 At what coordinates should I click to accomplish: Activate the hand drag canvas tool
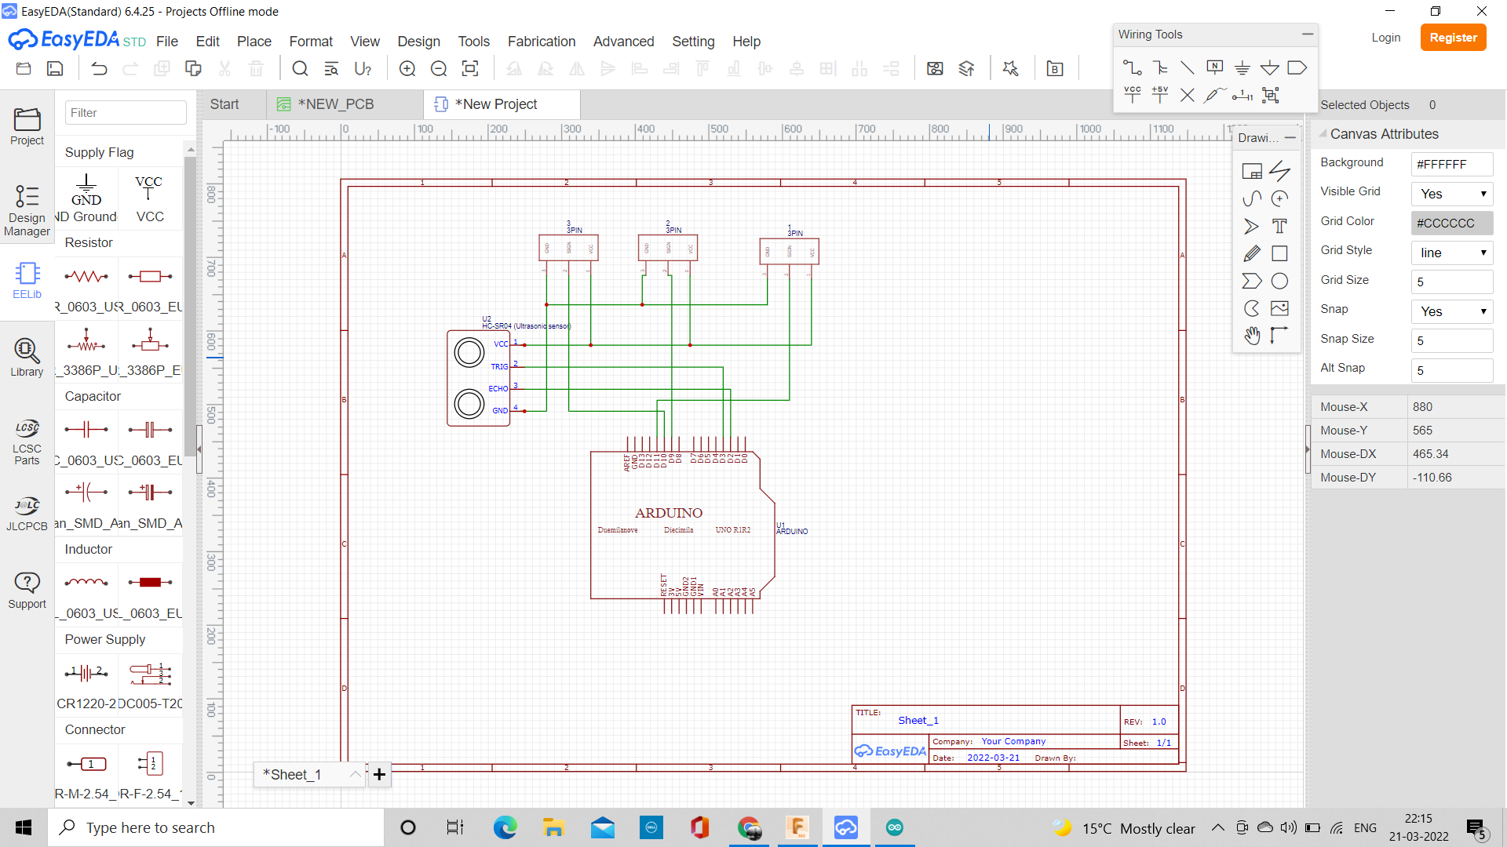tap(1253, 336)
